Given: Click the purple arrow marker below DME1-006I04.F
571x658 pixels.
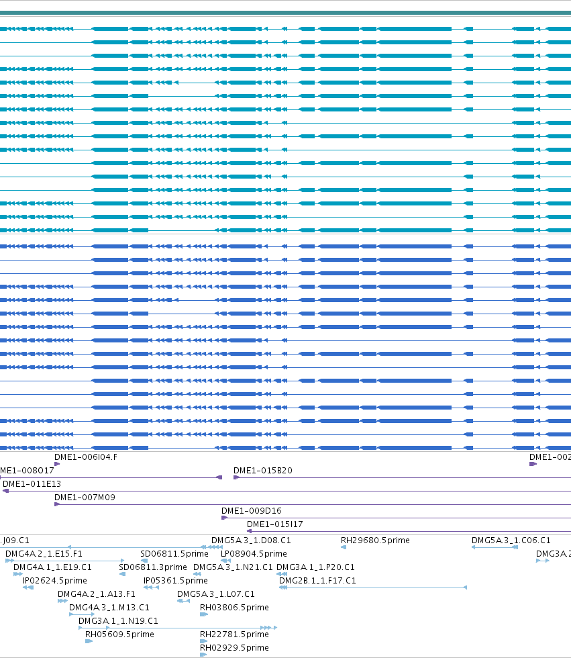Looking at the screenshot, I should coord(57,464).
